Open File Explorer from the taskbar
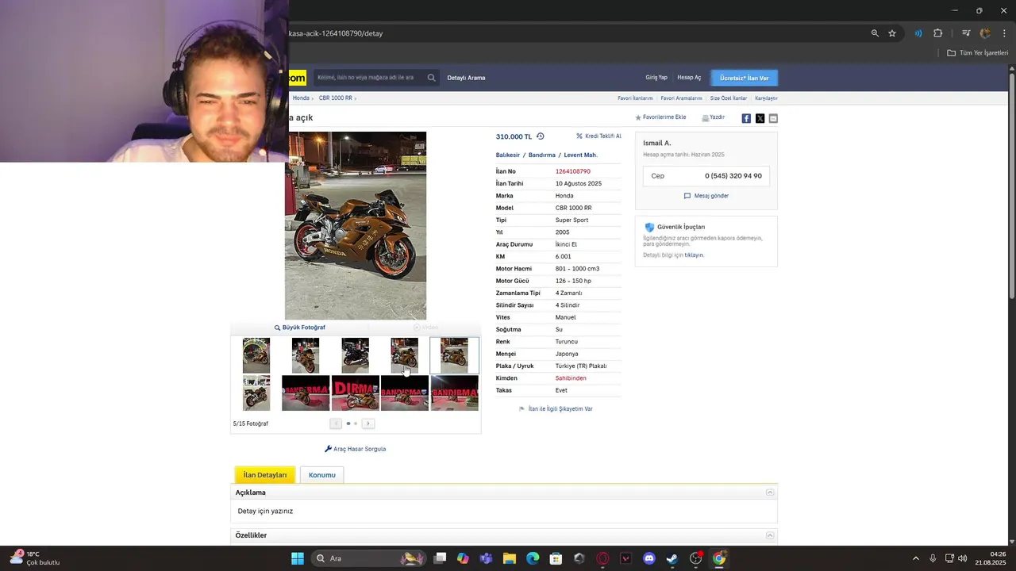1016x571 pixels. tap(510, 558)
